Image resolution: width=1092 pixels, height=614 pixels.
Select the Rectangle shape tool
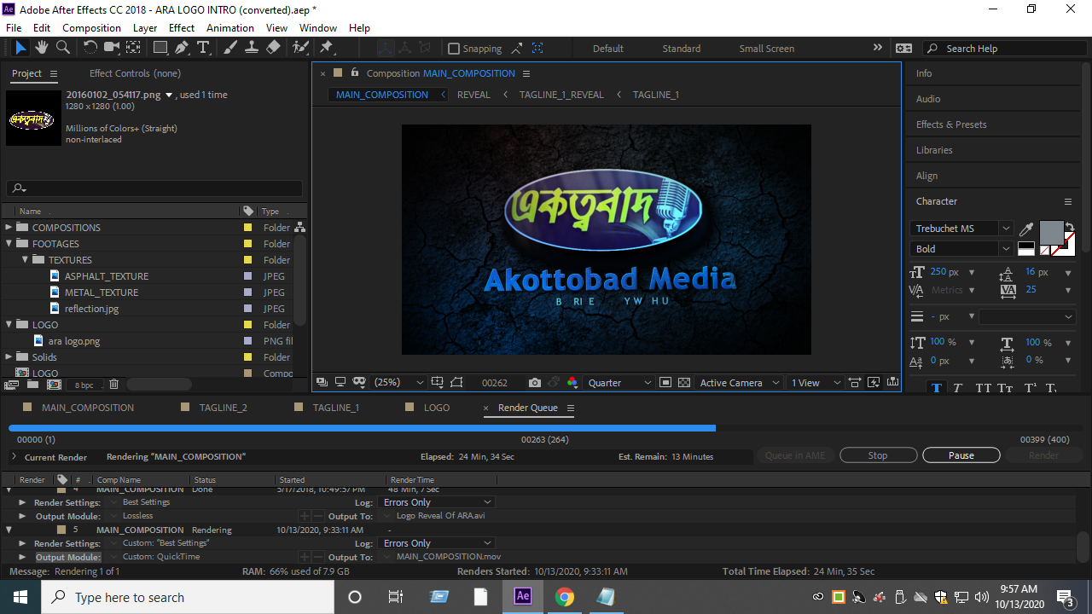point(160,48)
